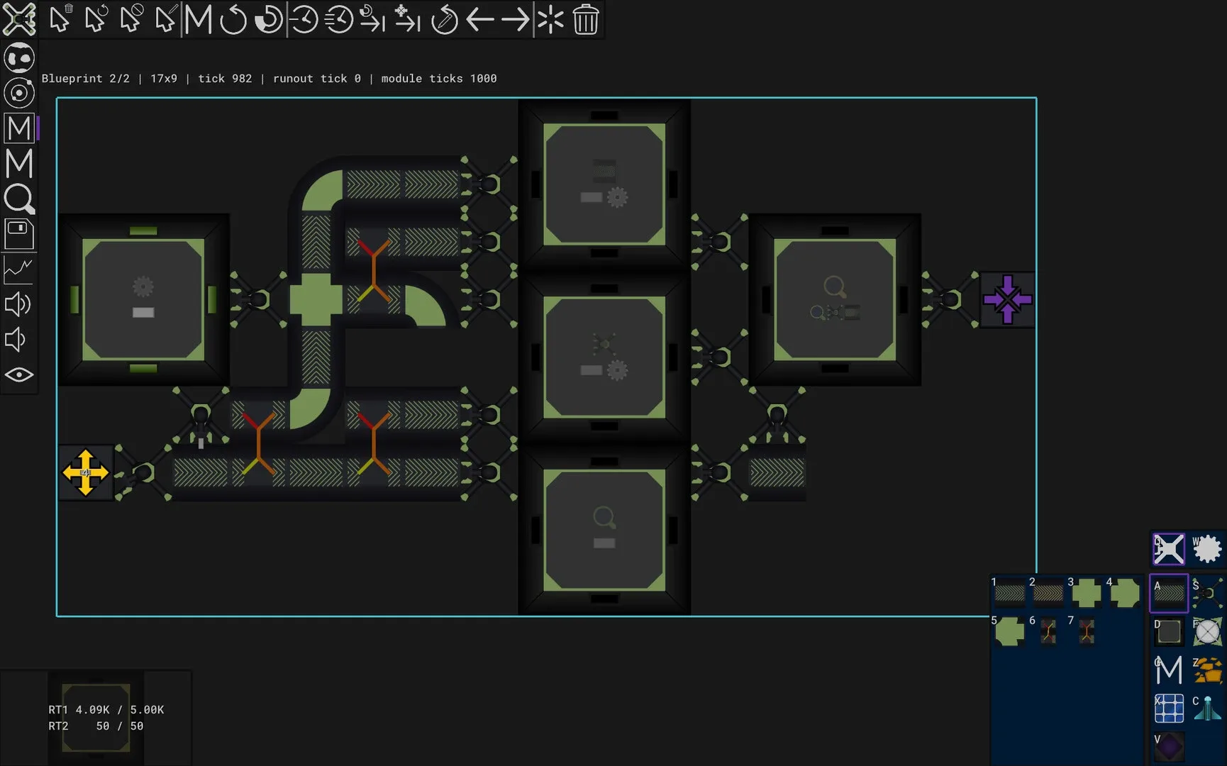Select the solar panel grid labeled X
Screen dimensions: 1227x766
click(1169, 708)
